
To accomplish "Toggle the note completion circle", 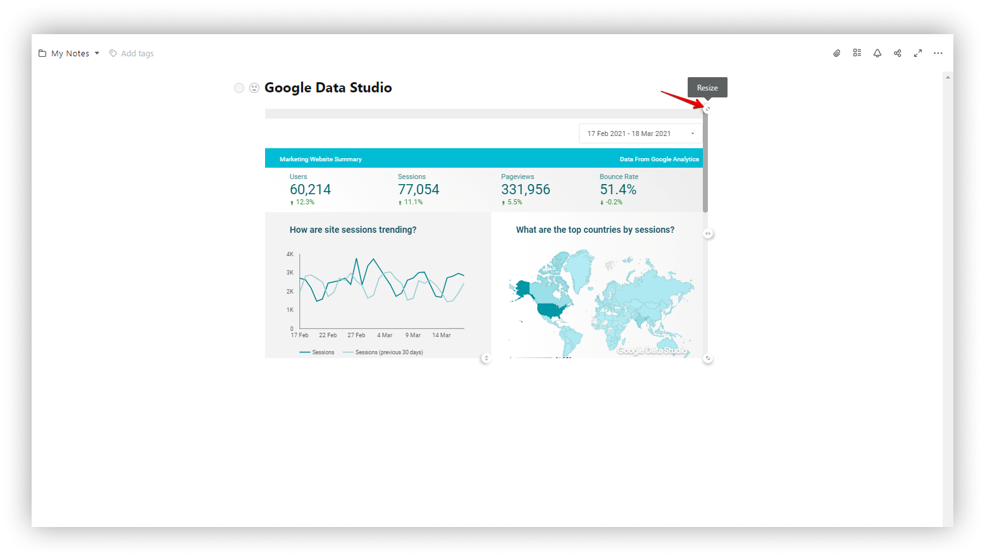I will click(x=239, y=88).
